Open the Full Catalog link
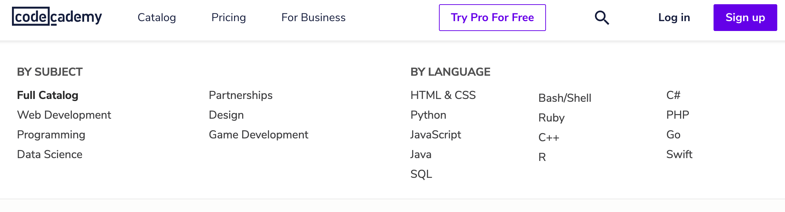 48,95
